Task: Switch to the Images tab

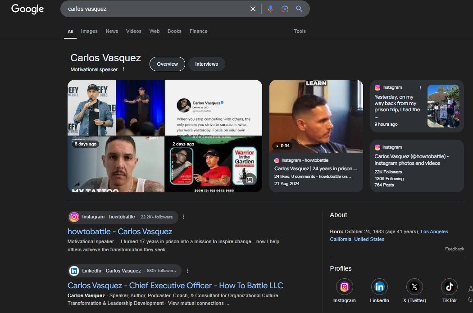Action: [89, 31]
